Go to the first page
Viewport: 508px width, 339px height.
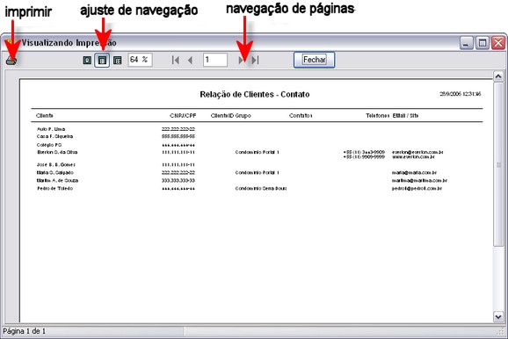pyautogui.click(x=176, y=61)
